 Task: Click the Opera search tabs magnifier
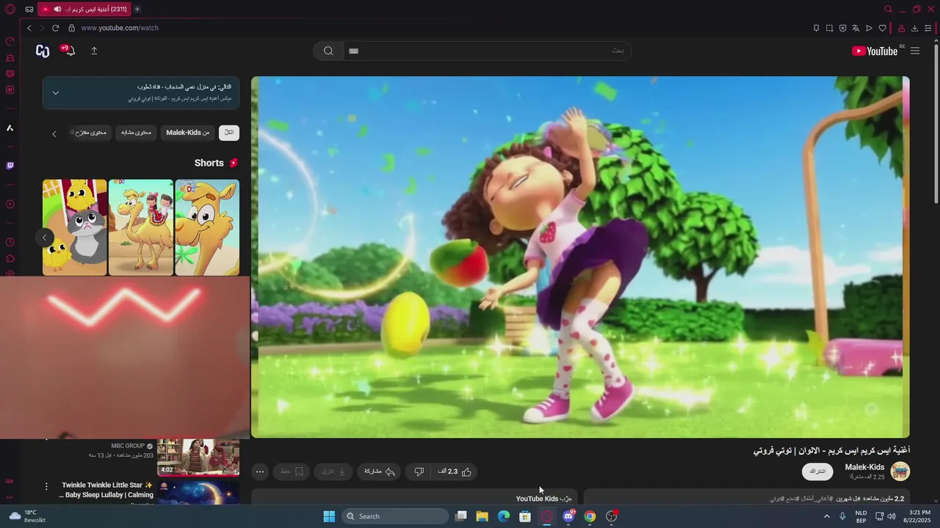(x=888, y=10)
